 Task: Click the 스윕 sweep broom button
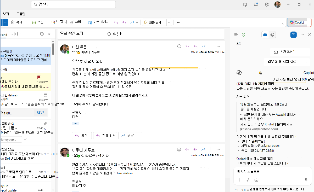[x=75, y=22]
